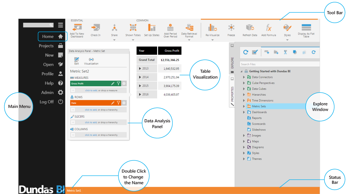Expand the 2014 year row
The width and height of the screenshot is (347, 194).
click(140, 77)
